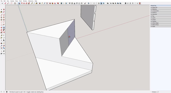
Task: Open the Tools menu
Action: click(21, 1)
